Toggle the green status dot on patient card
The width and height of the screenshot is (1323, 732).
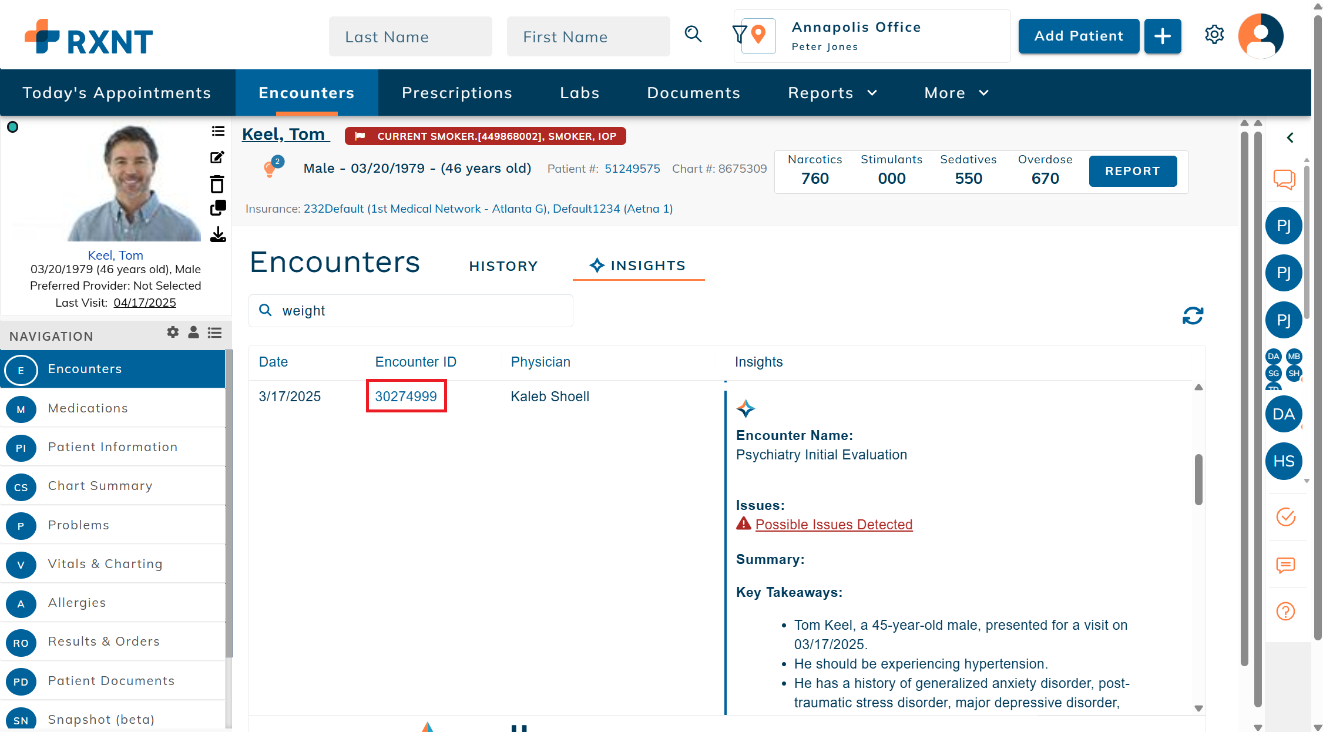click(x=12, y=127)
